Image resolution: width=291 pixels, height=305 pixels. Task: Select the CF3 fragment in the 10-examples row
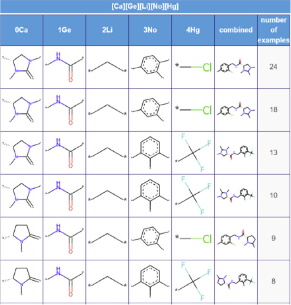193,196
